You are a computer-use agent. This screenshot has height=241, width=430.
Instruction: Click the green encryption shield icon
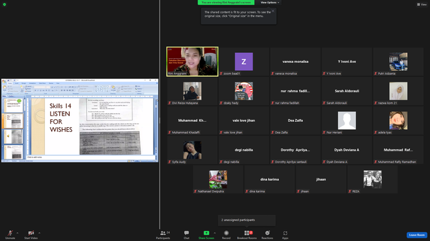tap(5, 5)
